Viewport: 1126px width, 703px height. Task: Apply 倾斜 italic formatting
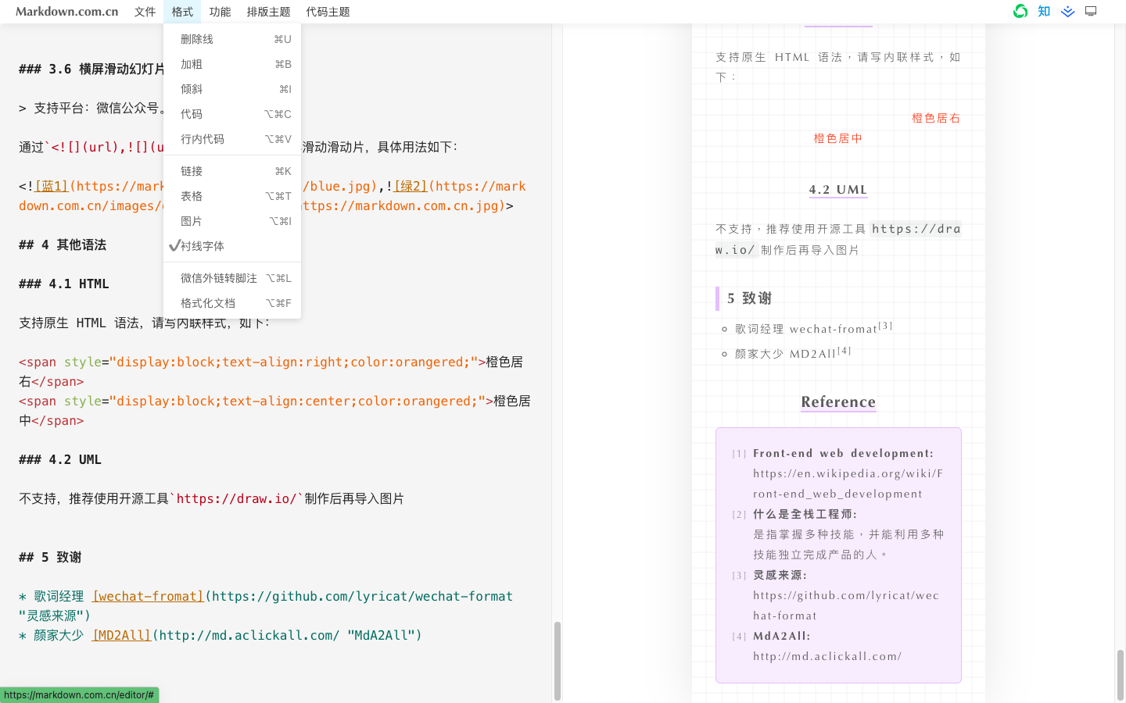191,88
